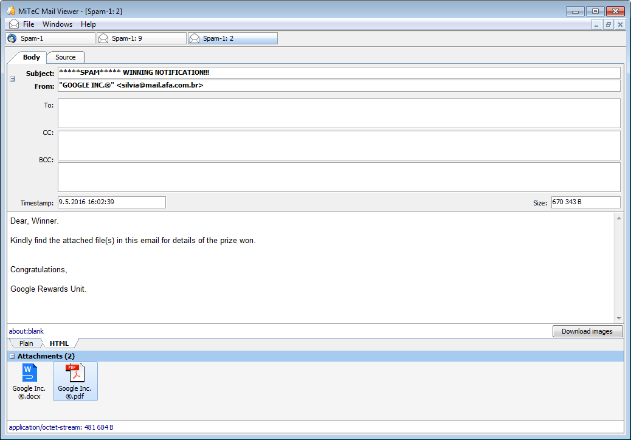
Task: Click the message body scrollbar down arrow
Action: (619, 318)
